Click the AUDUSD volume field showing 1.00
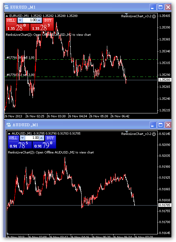 (32, 138)
